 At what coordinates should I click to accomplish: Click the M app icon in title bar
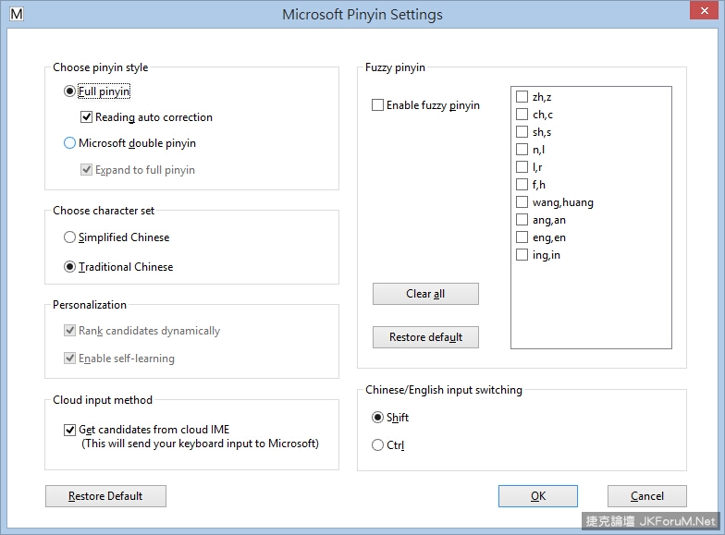16,14
